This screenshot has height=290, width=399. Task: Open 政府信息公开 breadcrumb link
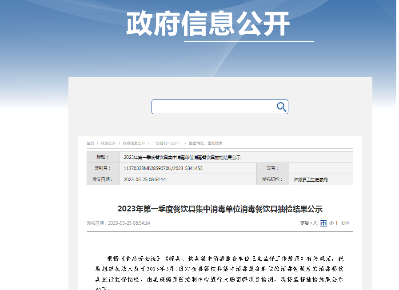(134, 143)
